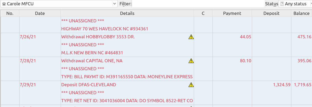Click the account selector dropdown arrow
312x107 pixels.
[115, 4]
